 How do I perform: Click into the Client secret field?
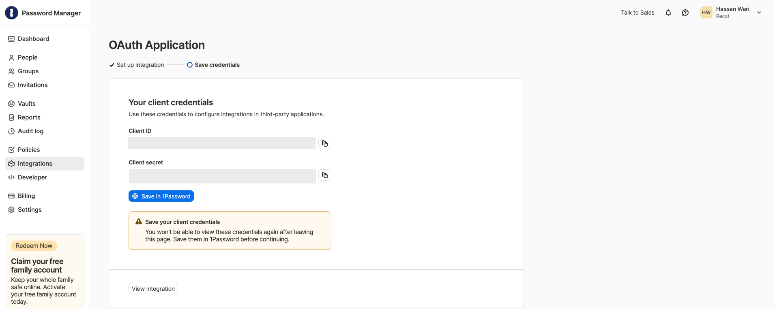click(x=223, y=176)
